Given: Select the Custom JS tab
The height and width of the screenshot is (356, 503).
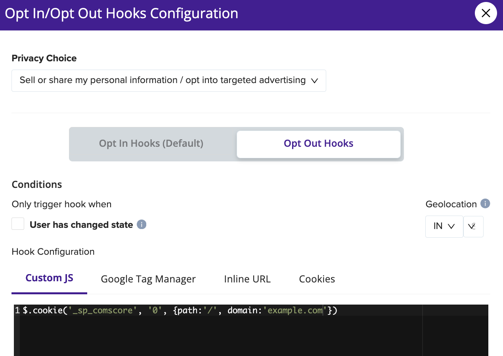Looking at the screenshot, I should [x=49, y=278].
